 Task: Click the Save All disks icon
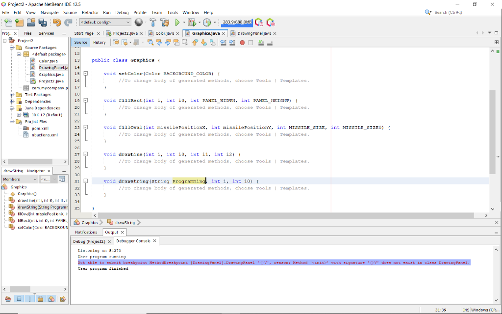[x=42, y=22]
